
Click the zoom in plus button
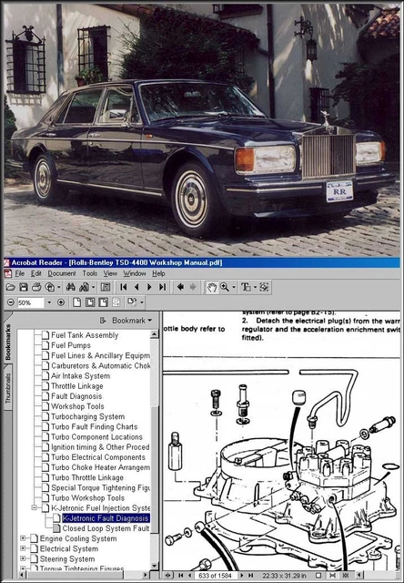tap(61, 302)
